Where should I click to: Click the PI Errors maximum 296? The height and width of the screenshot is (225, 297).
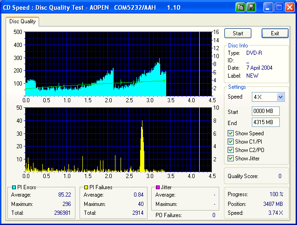[67, 204]
